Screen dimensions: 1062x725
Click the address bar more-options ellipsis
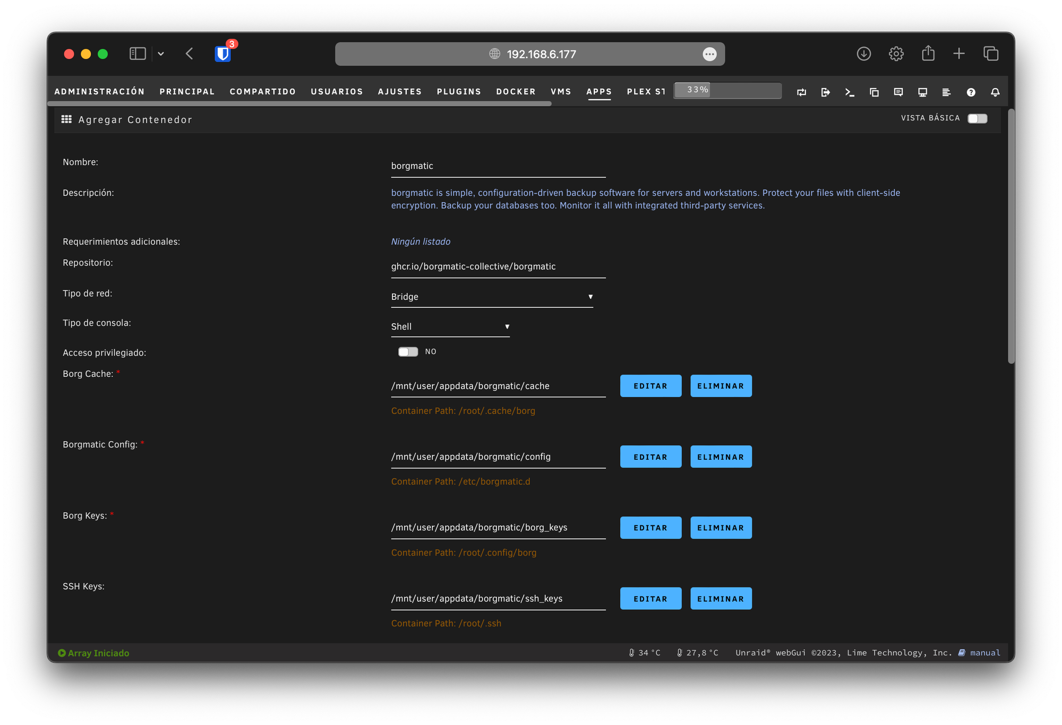click(709, 54)
